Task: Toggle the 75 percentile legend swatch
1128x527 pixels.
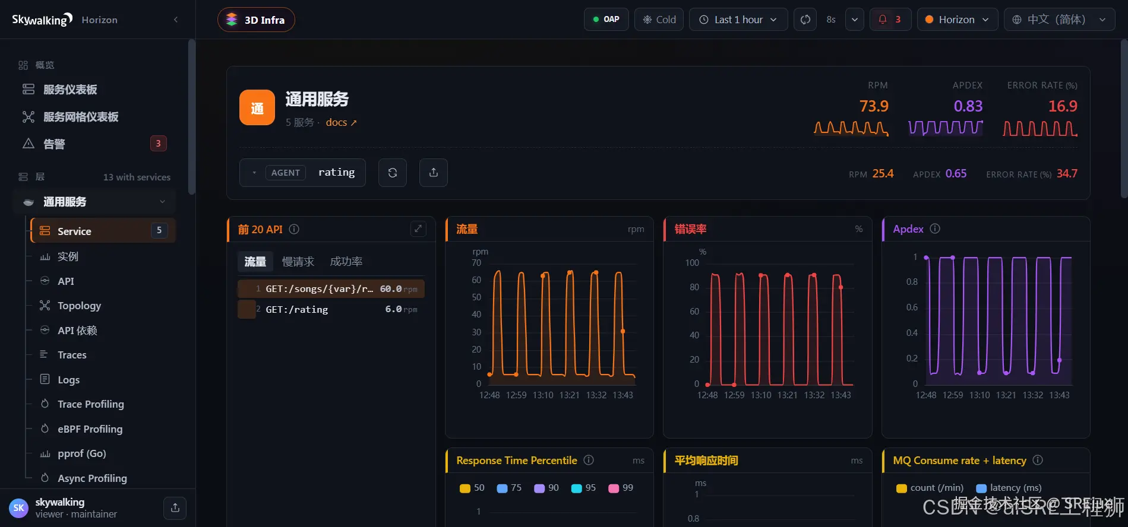Action: pyautogui.click(x=502, y=488)
